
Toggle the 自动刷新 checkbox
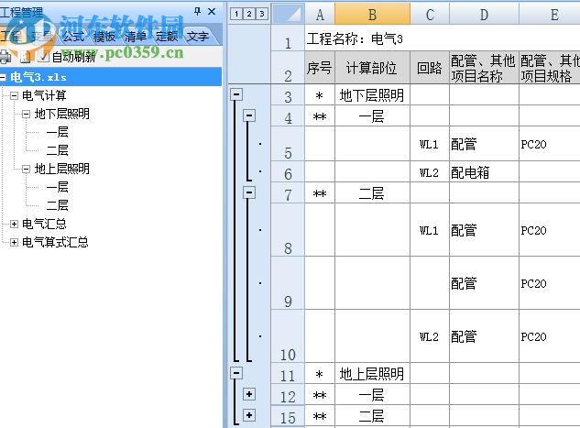click(x=43, y=57)
